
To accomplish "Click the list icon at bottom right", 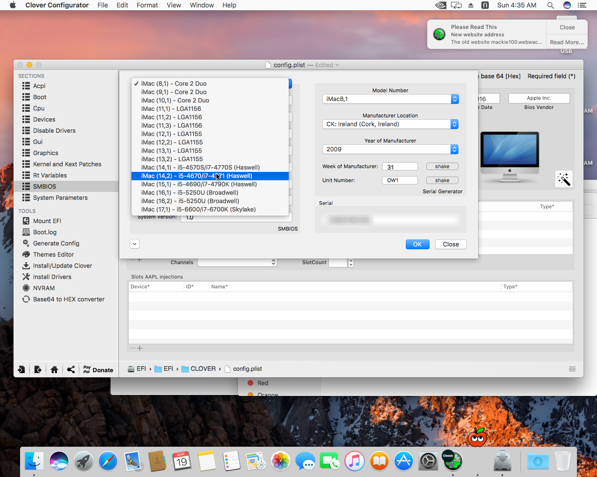I will point(572,369).
